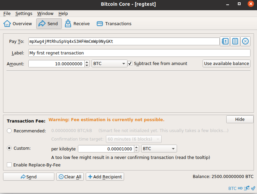Enable Replace-By-Fee checkbox

point(9,165)
